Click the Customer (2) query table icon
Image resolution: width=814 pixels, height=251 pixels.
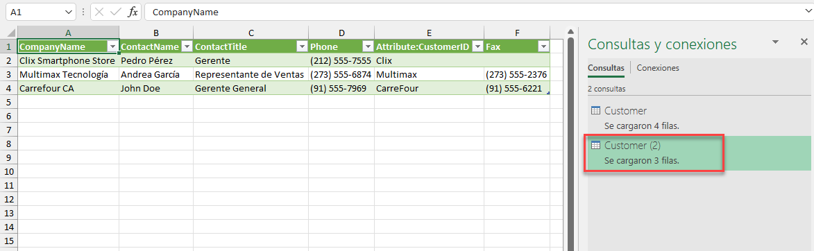pos(596,145)
